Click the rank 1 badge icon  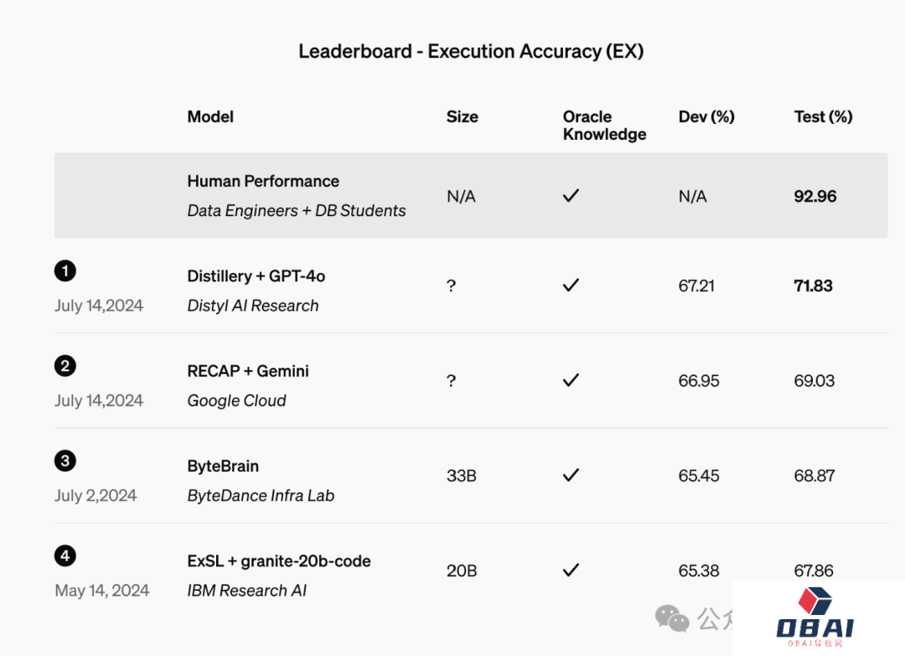click(x=65, y=271)
